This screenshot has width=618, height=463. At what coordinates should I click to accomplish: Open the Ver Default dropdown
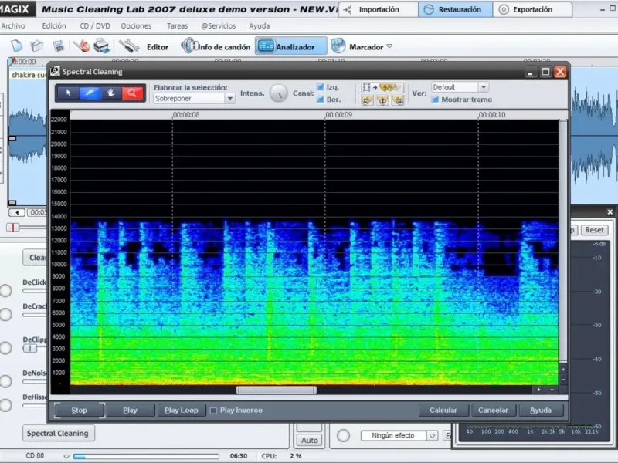tap(483, 87)
